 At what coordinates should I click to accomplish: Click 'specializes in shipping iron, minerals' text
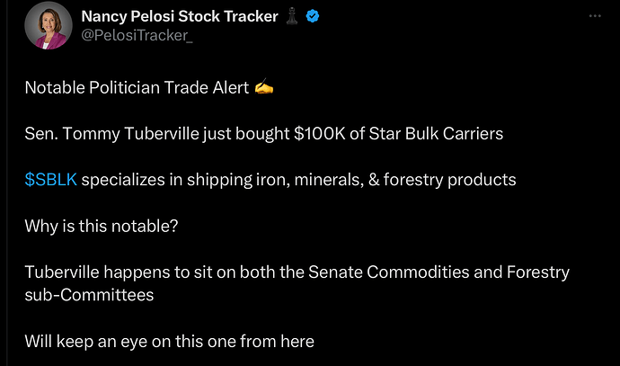(223, 180)
